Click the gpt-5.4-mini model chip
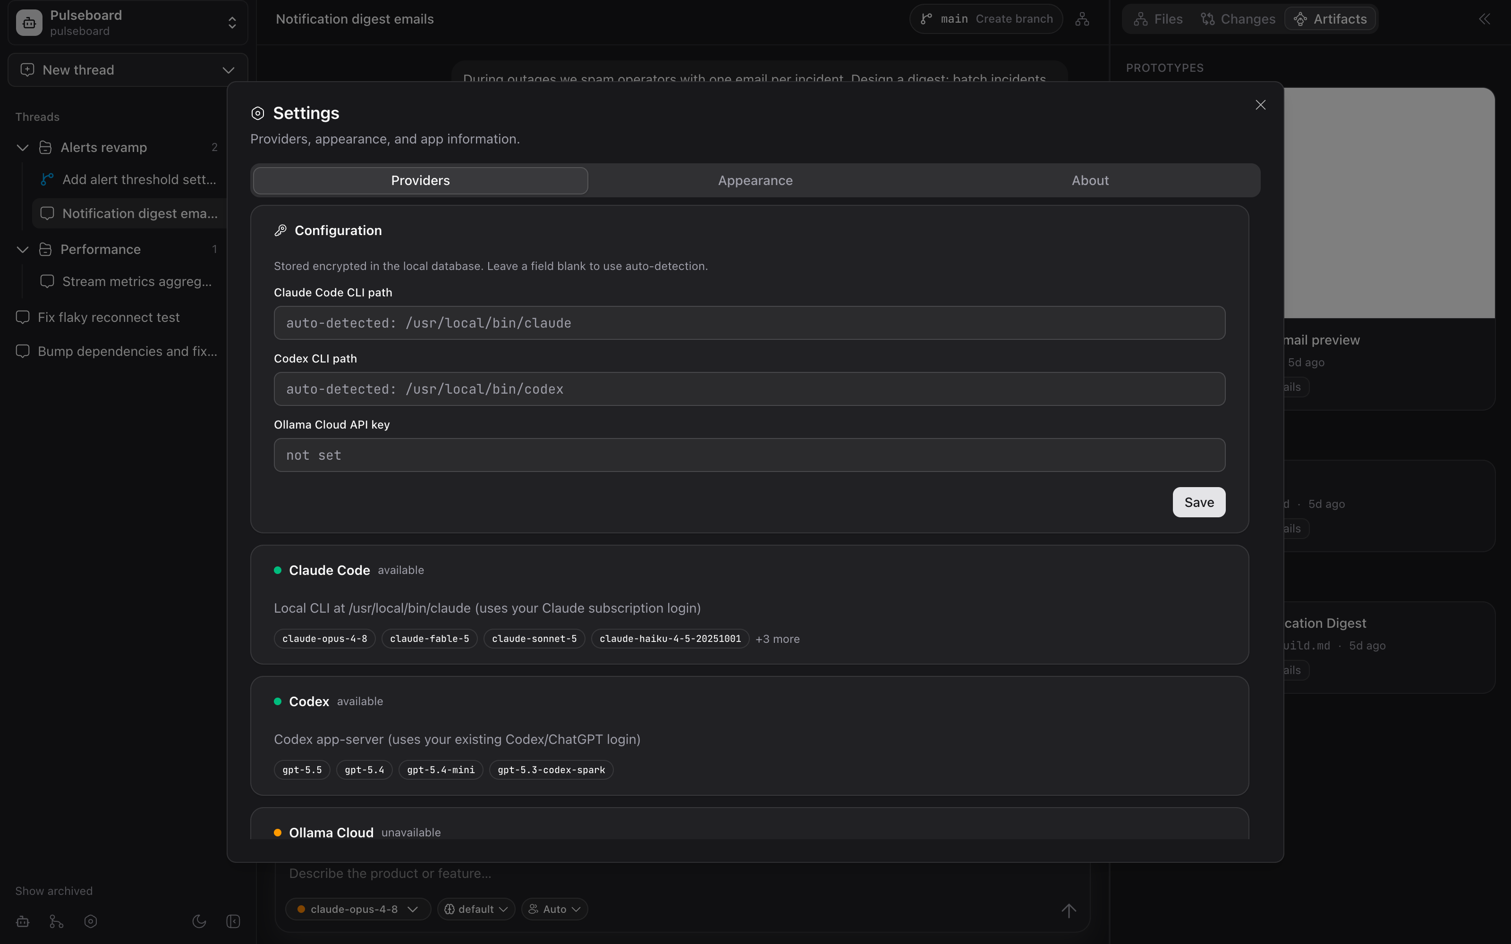Image resolution: width=1511 pixels, height=944 pixels. [441, 770]
